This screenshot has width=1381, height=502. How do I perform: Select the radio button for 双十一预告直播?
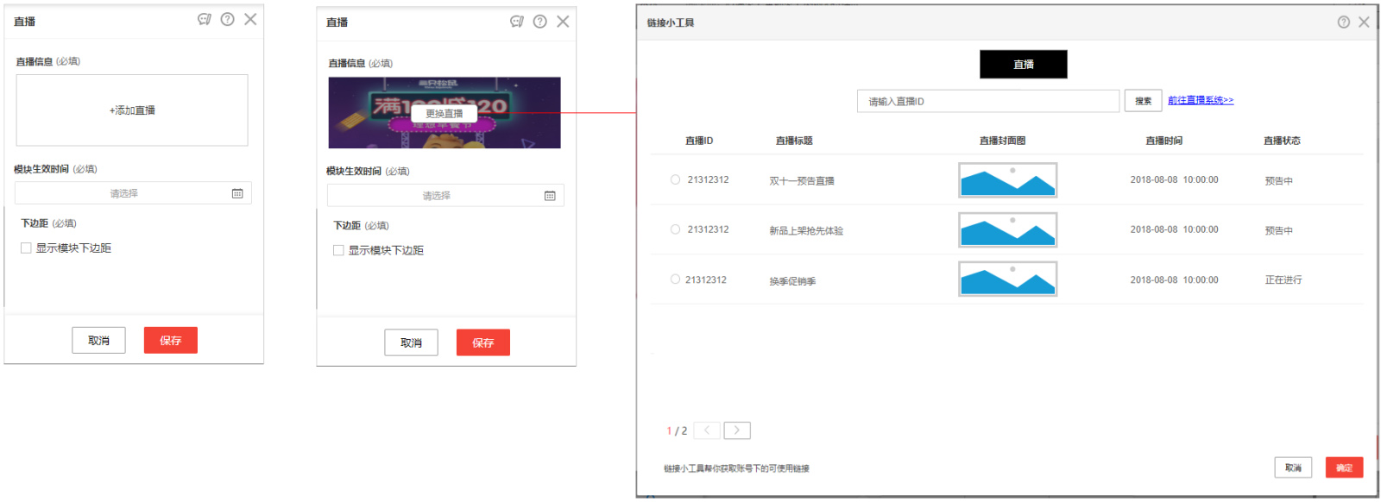[675, 179]
